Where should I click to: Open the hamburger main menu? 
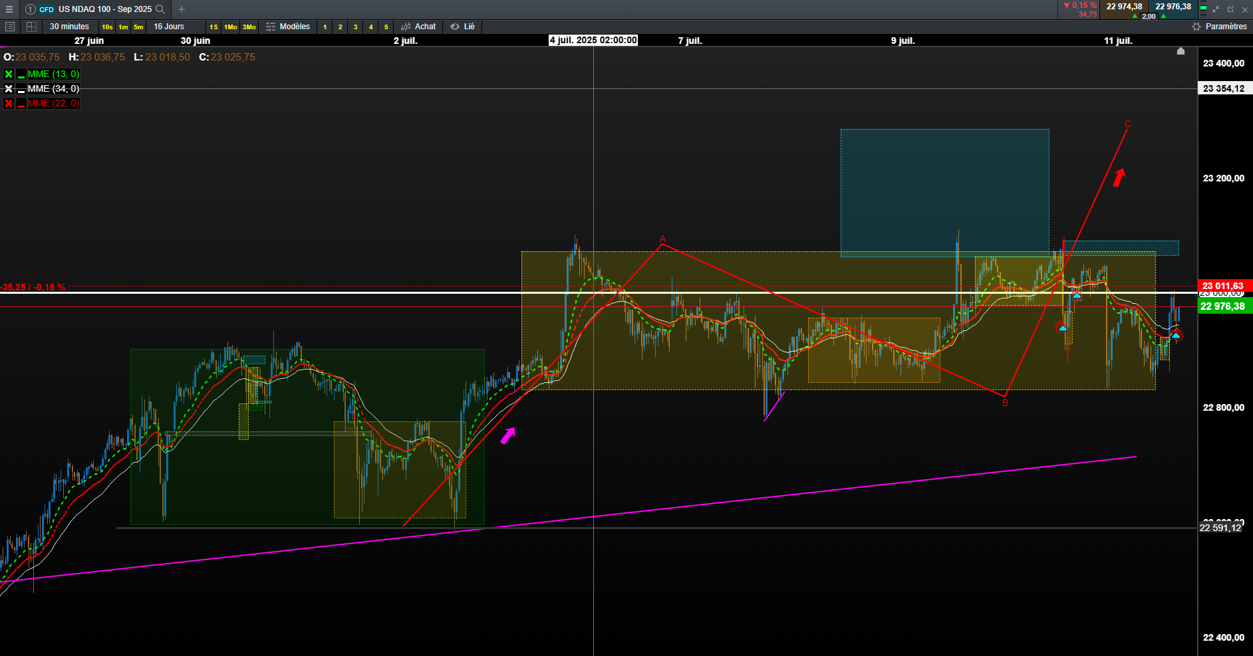[9, 9]
